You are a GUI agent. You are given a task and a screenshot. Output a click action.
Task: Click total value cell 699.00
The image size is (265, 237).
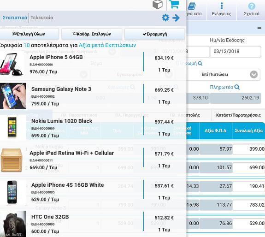click(x=249, y=168)
